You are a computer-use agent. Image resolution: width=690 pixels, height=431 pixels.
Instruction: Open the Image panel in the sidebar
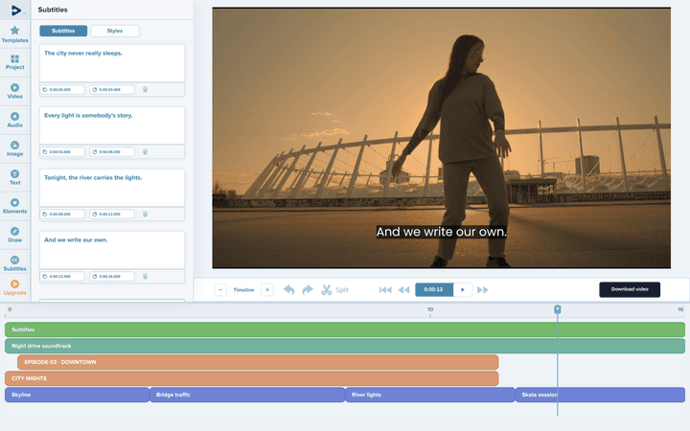click(15, 148)
